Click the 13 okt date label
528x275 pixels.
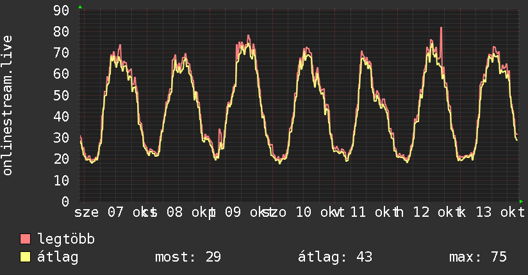coord(500,212)
